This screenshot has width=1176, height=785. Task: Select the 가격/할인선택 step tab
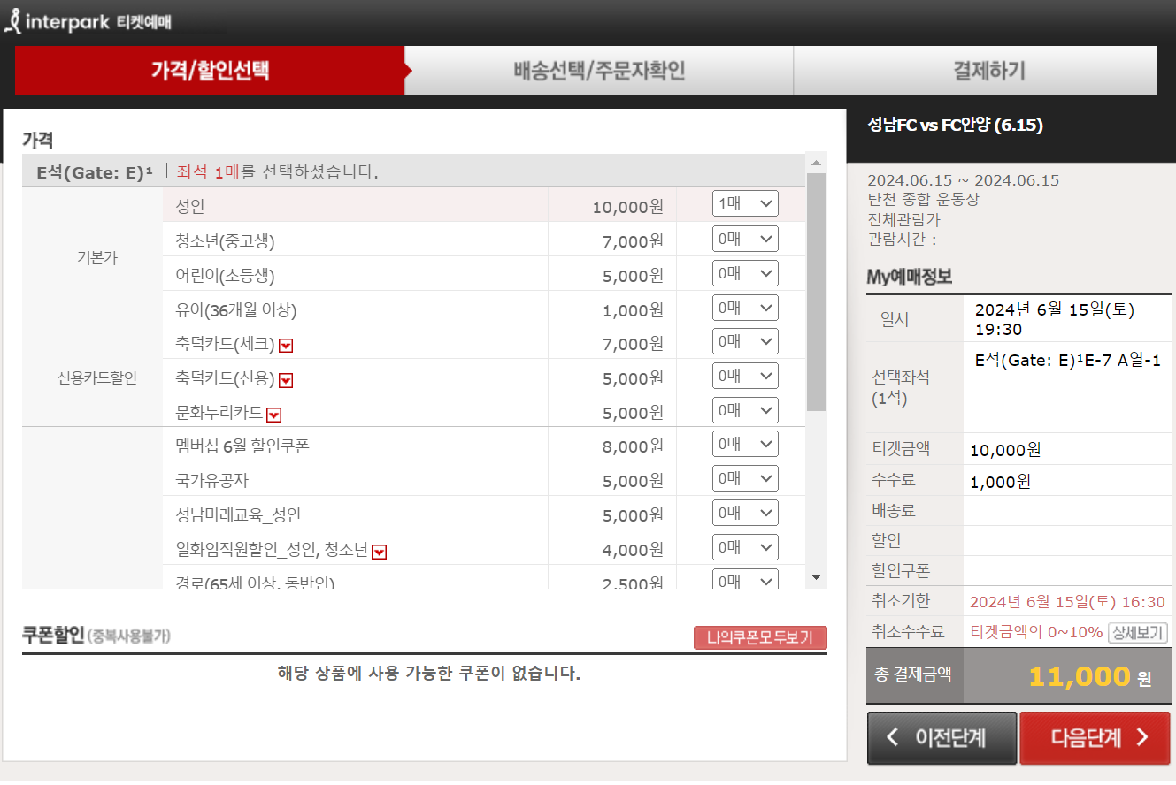coord(210,71)
